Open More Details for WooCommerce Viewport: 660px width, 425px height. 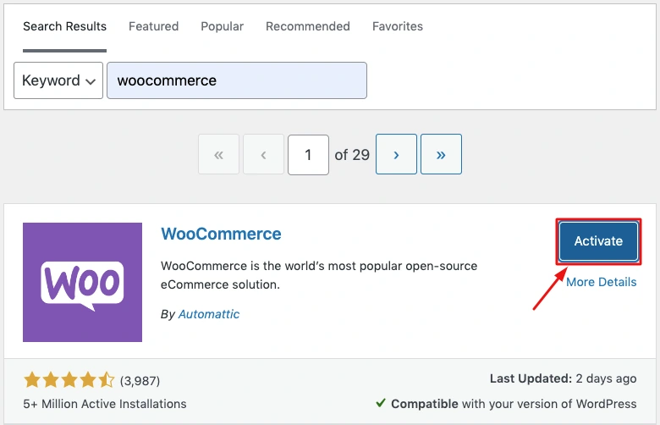point(601,282)
